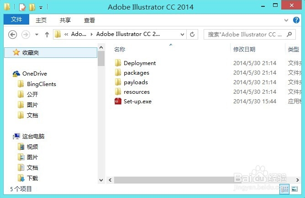Image resolution: width=305 pixels, height=198 pixels.
Task: Click the refresh button in address bar
Action: pos(193,34)
